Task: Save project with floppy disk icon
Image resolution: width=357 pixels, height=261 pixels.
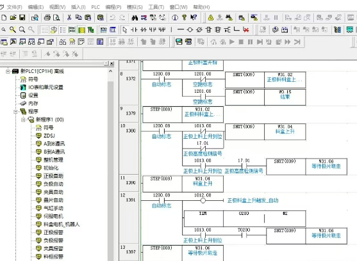Action: [x=22, y=17]
